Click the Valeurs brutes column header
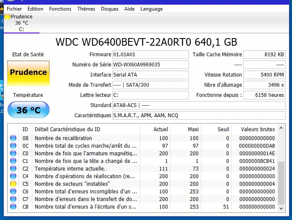Image resolution: width=292 pixels, height=220 pixels. tap(254, 129)
